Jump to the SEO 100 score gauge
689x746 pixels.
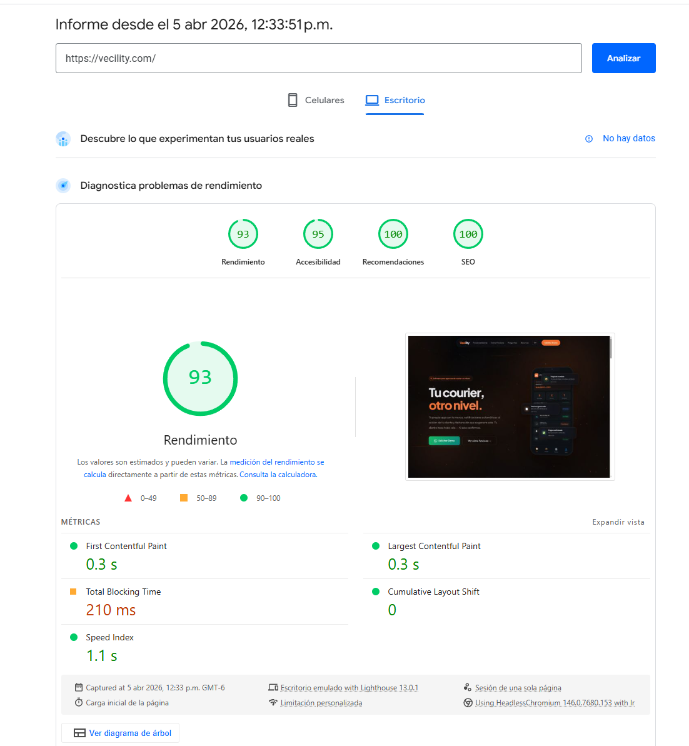tap(468, 242)
